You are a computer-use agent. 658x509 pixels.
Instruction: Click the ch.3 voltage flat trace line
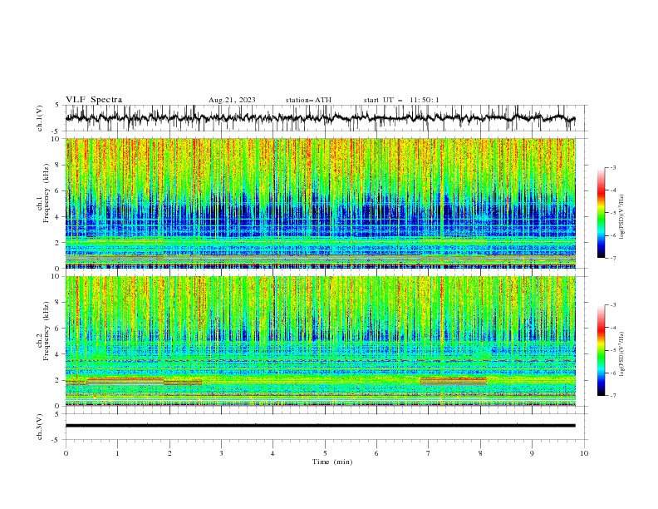click(320, 426)
